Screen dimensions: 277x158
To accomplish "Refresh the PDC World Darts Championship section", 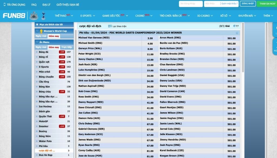I will click(237, 33).
